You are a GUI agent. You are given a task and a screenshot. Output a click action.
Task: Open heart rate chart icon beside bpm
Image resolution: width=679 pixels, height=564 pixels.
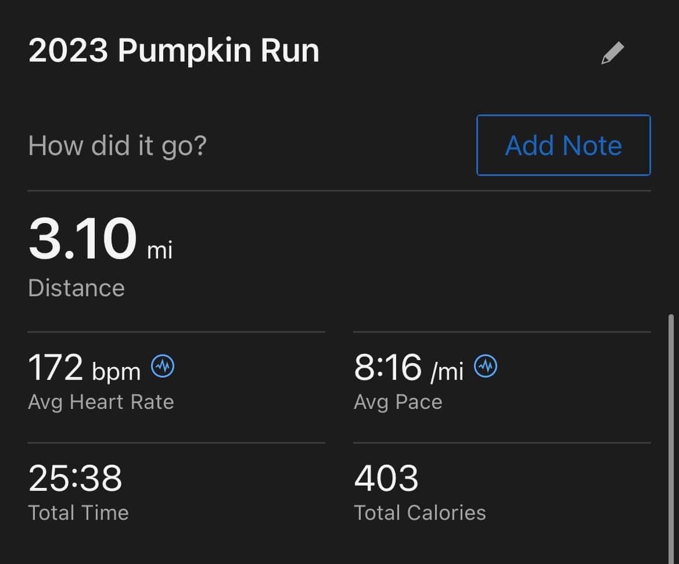pyautogui.click(x=163, y=367)
